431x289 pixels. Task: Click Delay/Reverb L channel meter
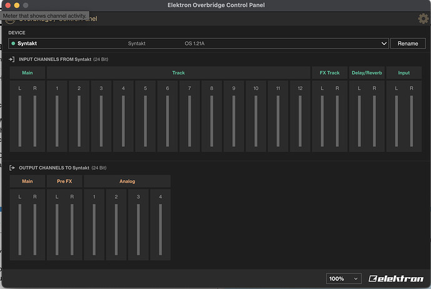(359, 121)
